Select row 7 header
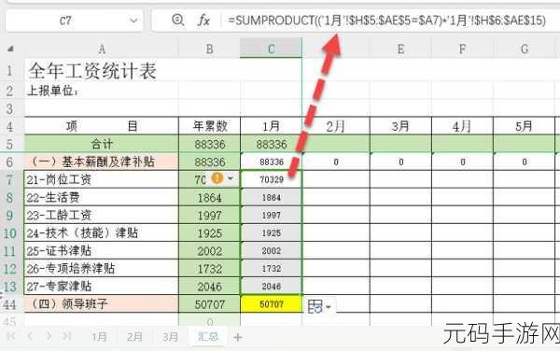Viewport: 560px width, 351px height. click(9, 179)
